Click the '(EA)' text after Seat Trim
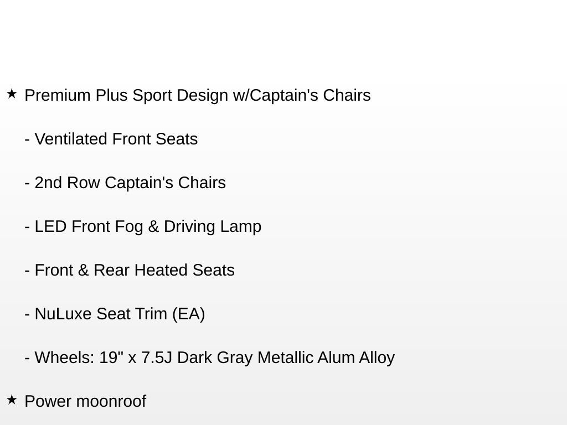 point(188,314)
